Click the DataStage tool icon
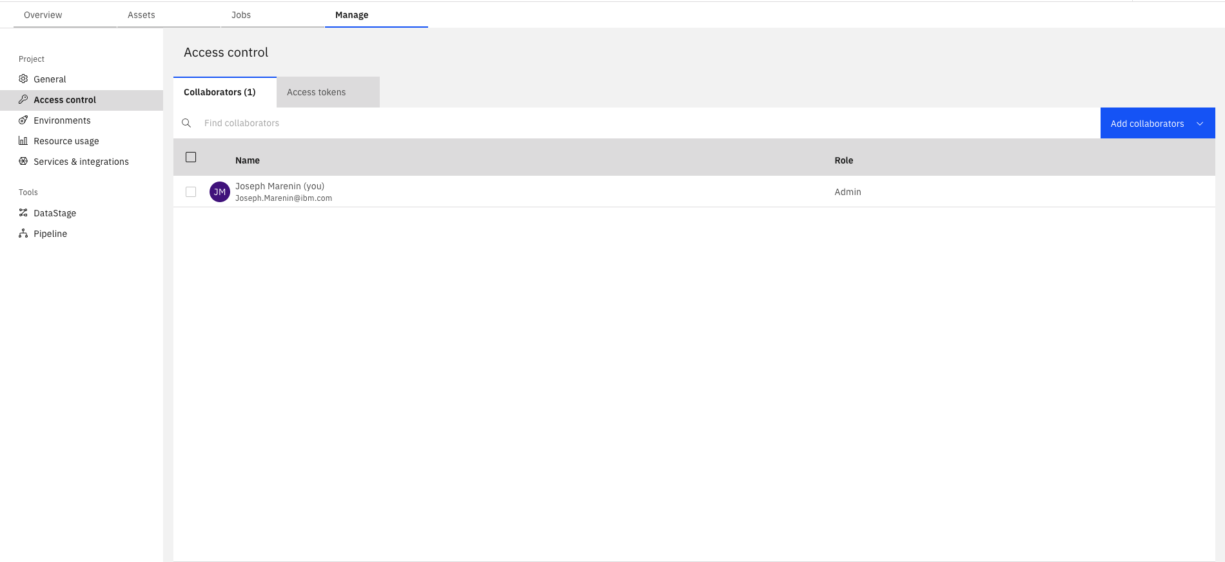The height and width of the screenshot is (562, 1225). pos(23,212)
